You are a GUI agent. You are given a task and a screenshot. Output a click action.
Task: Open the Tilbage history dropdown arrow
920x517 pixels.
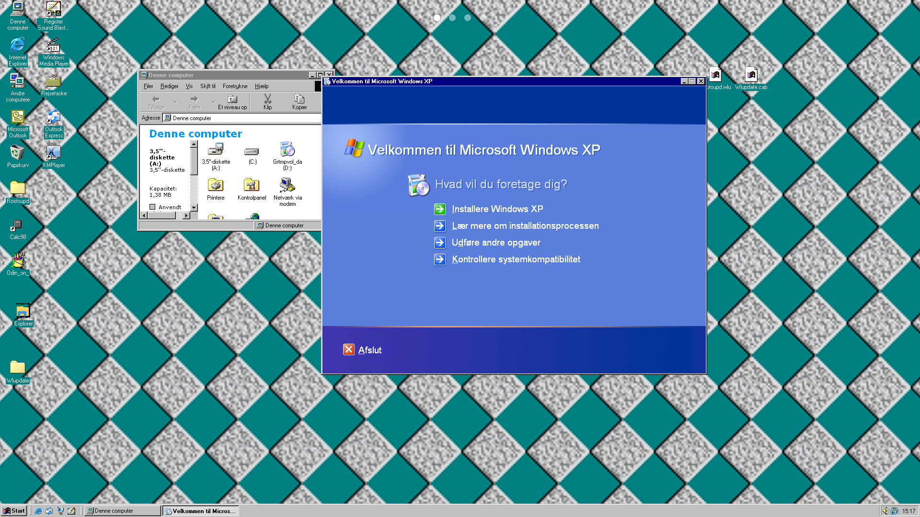175,102
